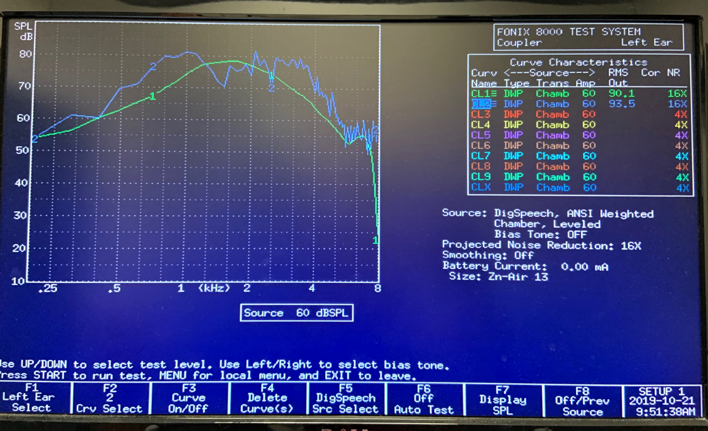Screen dimensions: 708x431
Task: Click the Curve Characteristics heading
Action: (x=579, y=62)
